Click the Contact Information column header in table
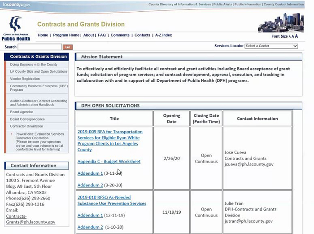 (257, 119)
